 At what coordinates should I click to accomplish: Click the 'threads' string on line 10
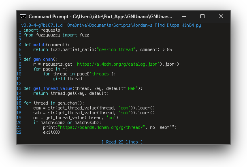coord(100,74)
